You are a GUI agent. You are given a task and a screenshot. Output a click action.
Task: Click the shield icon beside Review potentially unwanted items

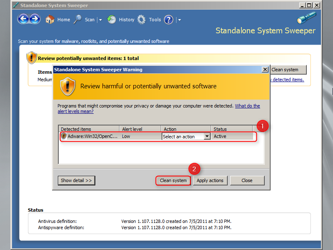tap(32, 57)
